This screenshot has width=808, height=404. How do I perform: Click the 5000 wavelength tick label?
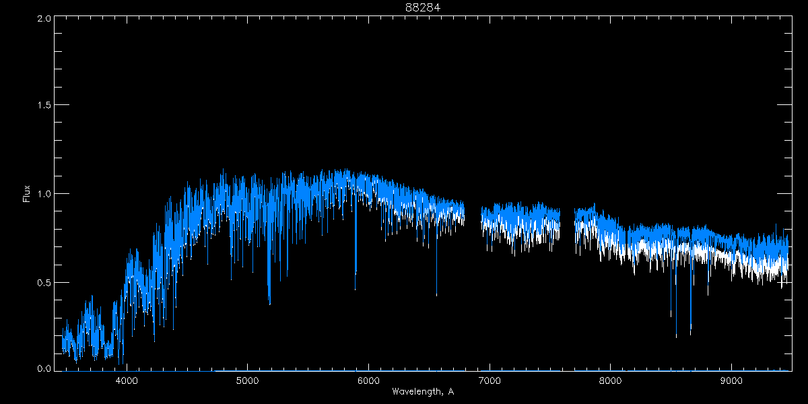[x=247, y=380]
